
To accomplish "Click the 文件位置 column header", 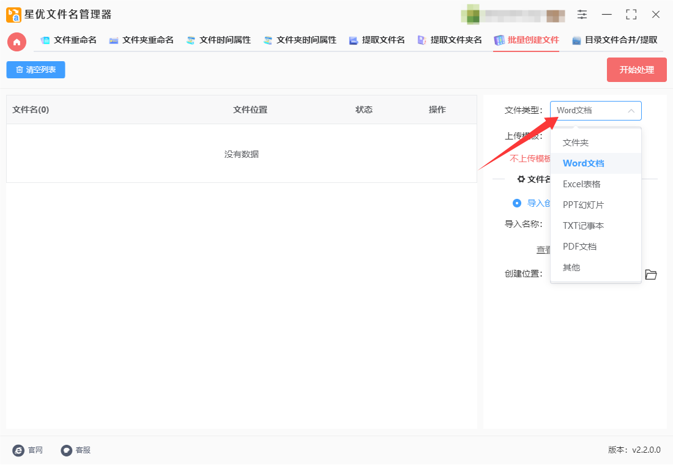I will [x=250, y=110].
